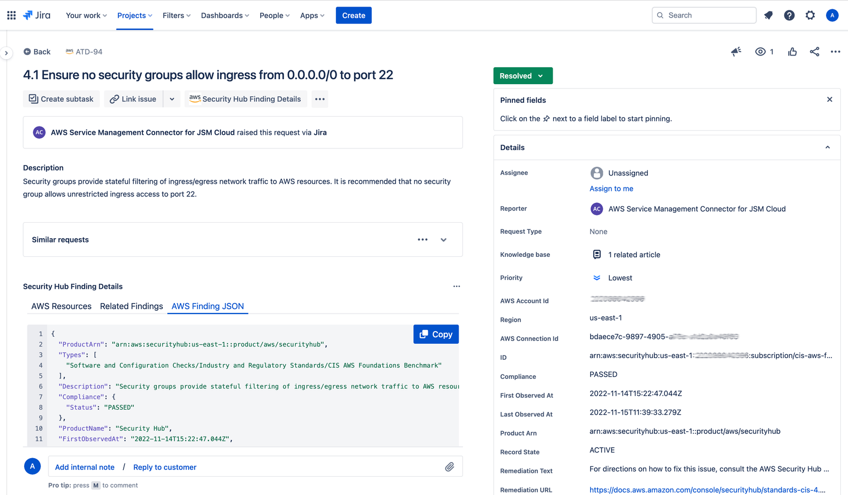Click the share issue icon
This screenshot has width=848, height=495.
tap(814, 52)
